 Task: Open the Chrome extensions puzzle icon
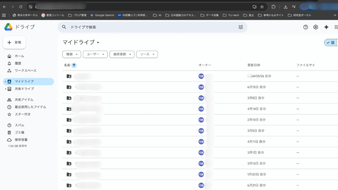pos(274,7)
